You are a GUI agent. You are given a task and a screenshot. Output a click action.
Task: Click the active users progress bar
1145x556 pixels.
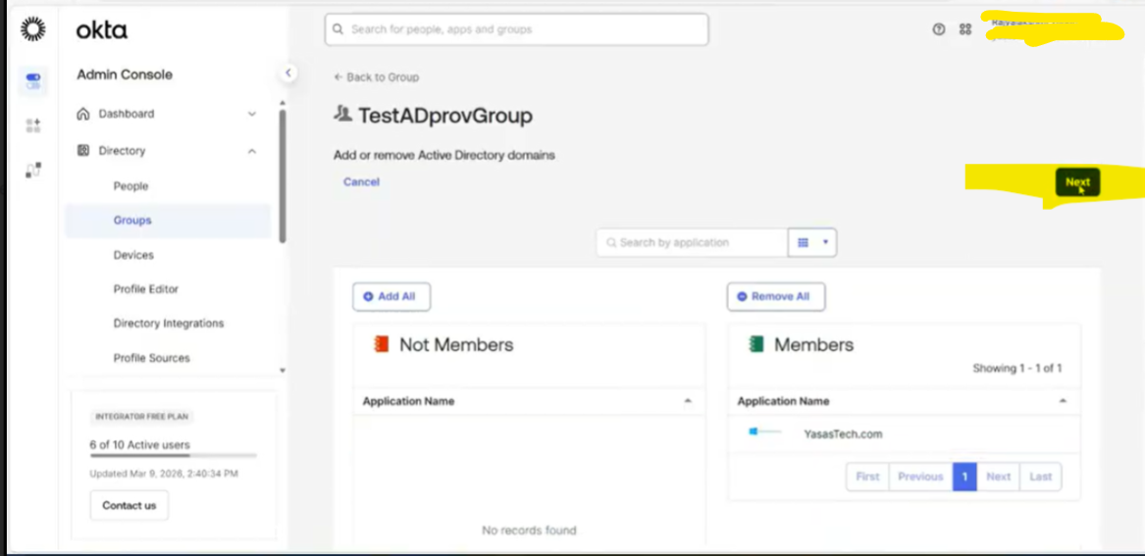tap(173, 456)
